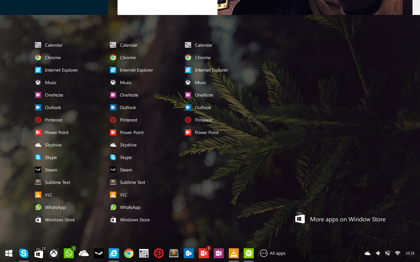Launch VLC from the taskbar
Viewport: 420px width, 262px height.
tap(234, 253)
